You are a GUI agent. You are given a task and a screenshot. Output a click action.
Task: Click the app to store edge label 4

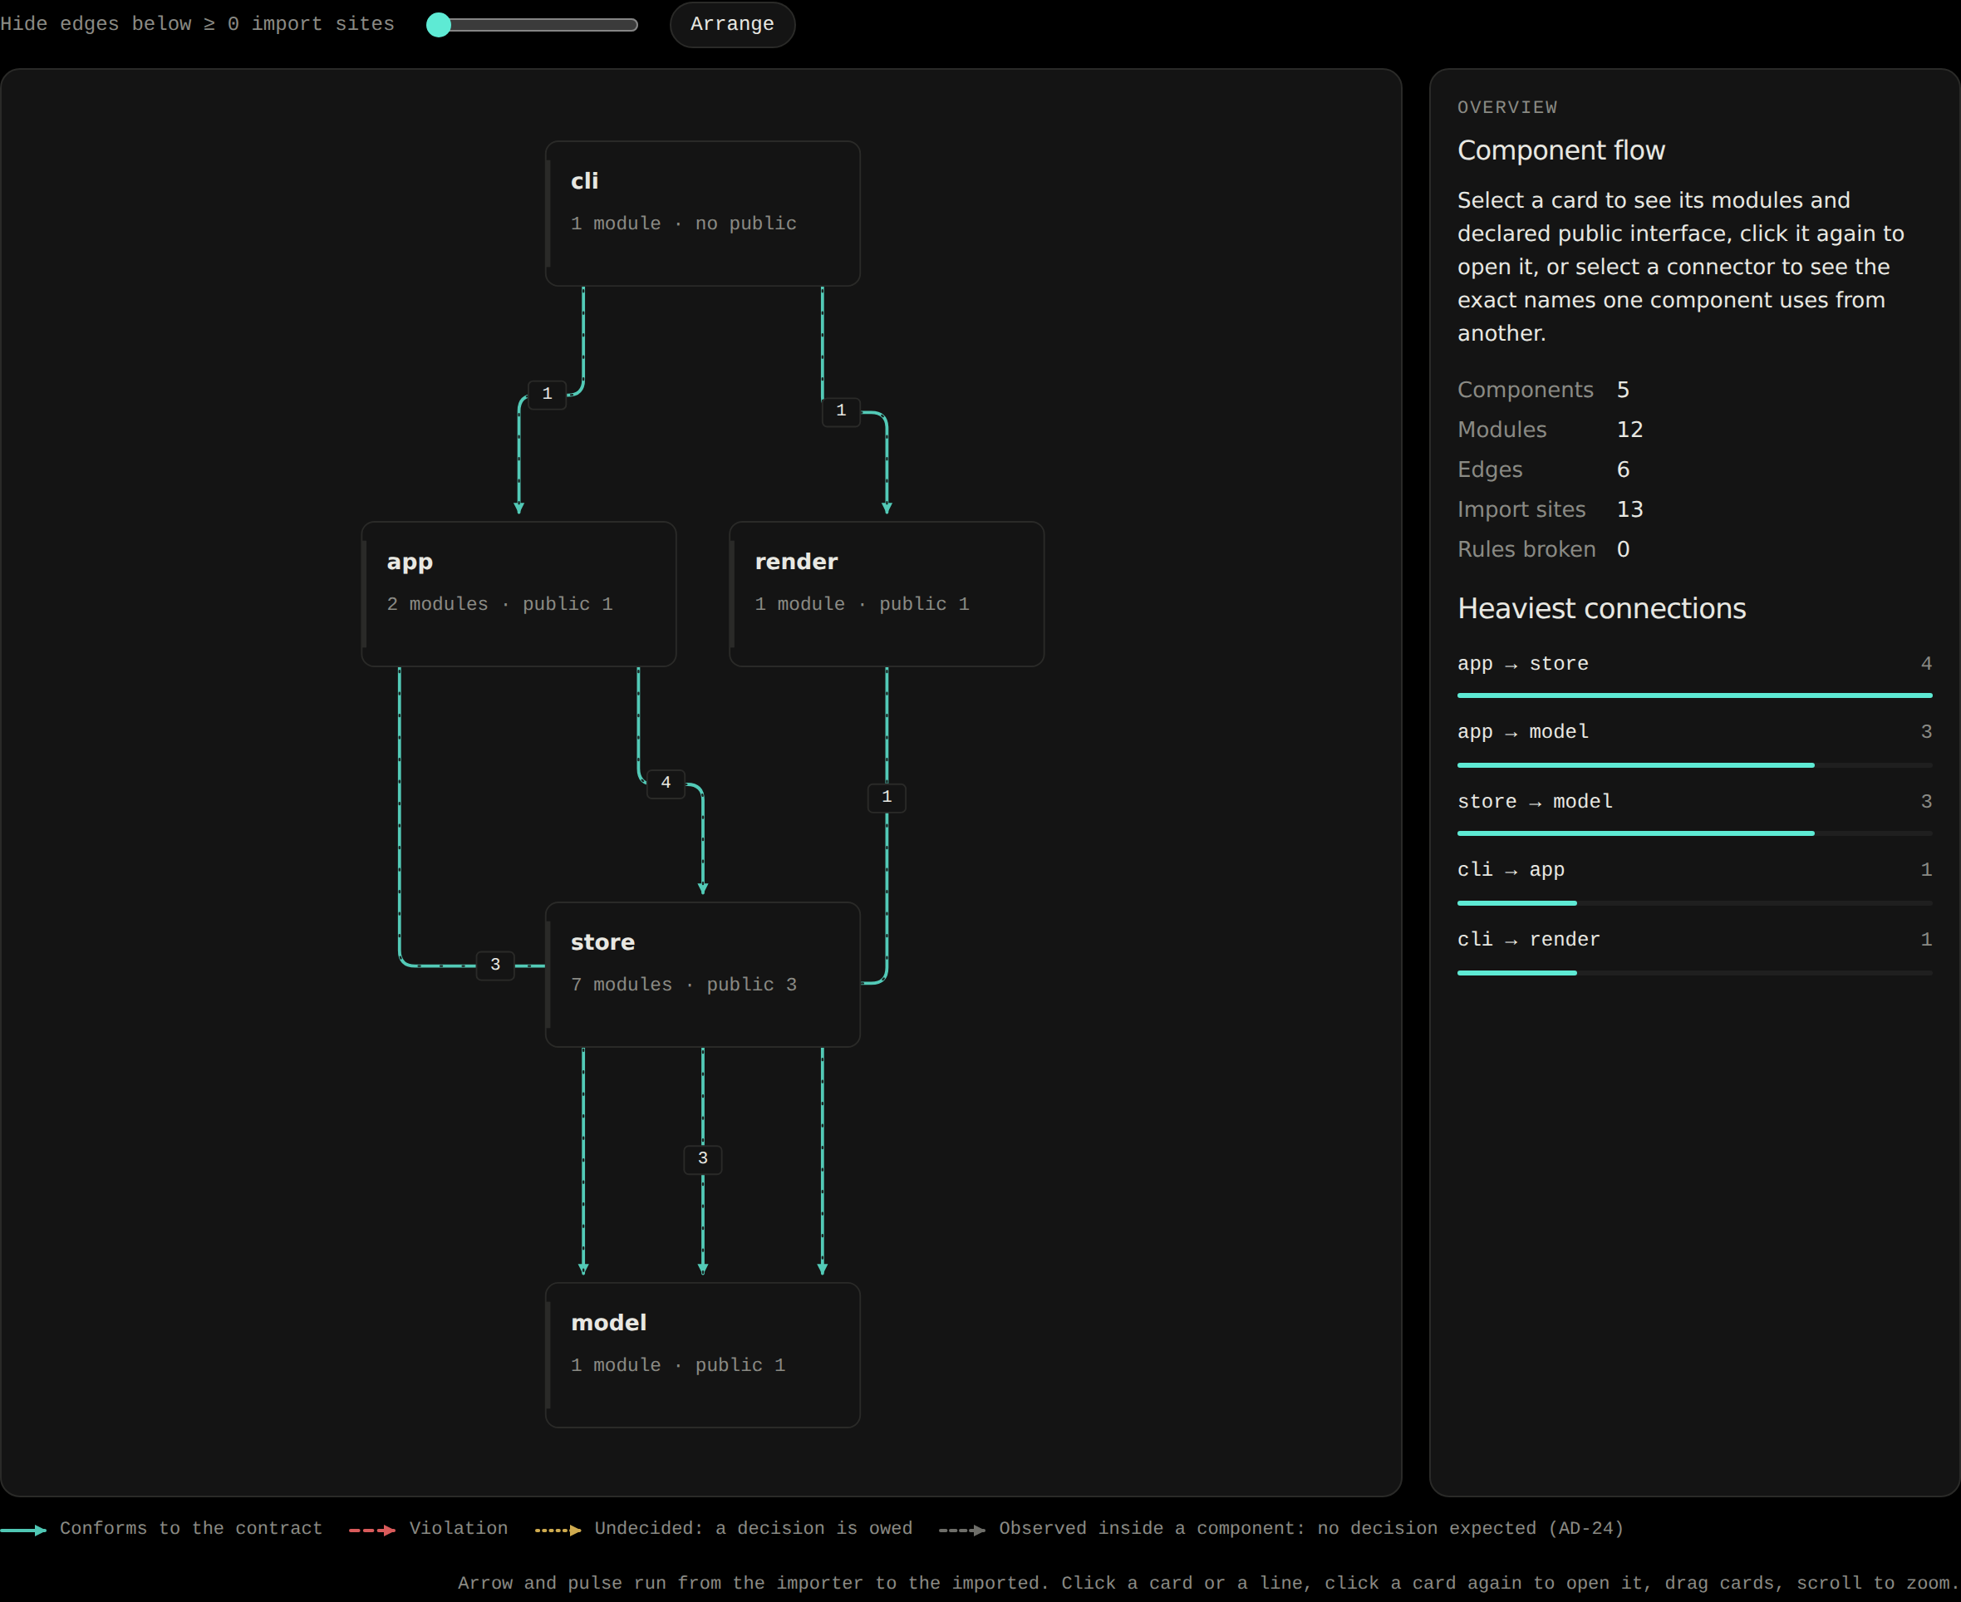[666, 783]
